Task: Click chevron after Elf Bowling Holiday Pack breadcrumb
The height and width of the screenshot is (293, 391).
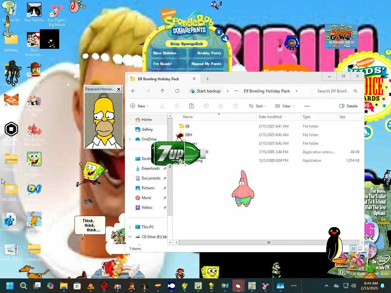Action: pos(296,91)
